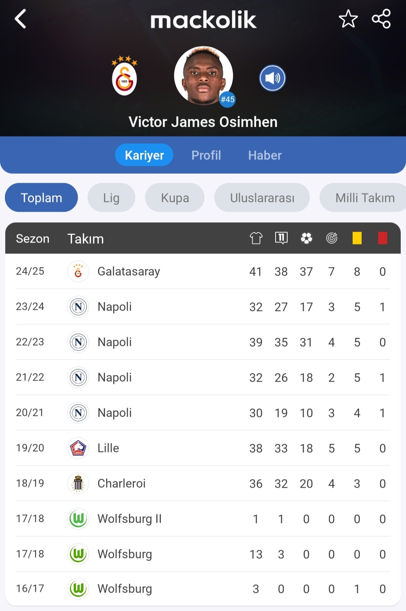Viewport: 406px width, 611px height.
Task: Tap the football goals column icon
Action: 306,238
